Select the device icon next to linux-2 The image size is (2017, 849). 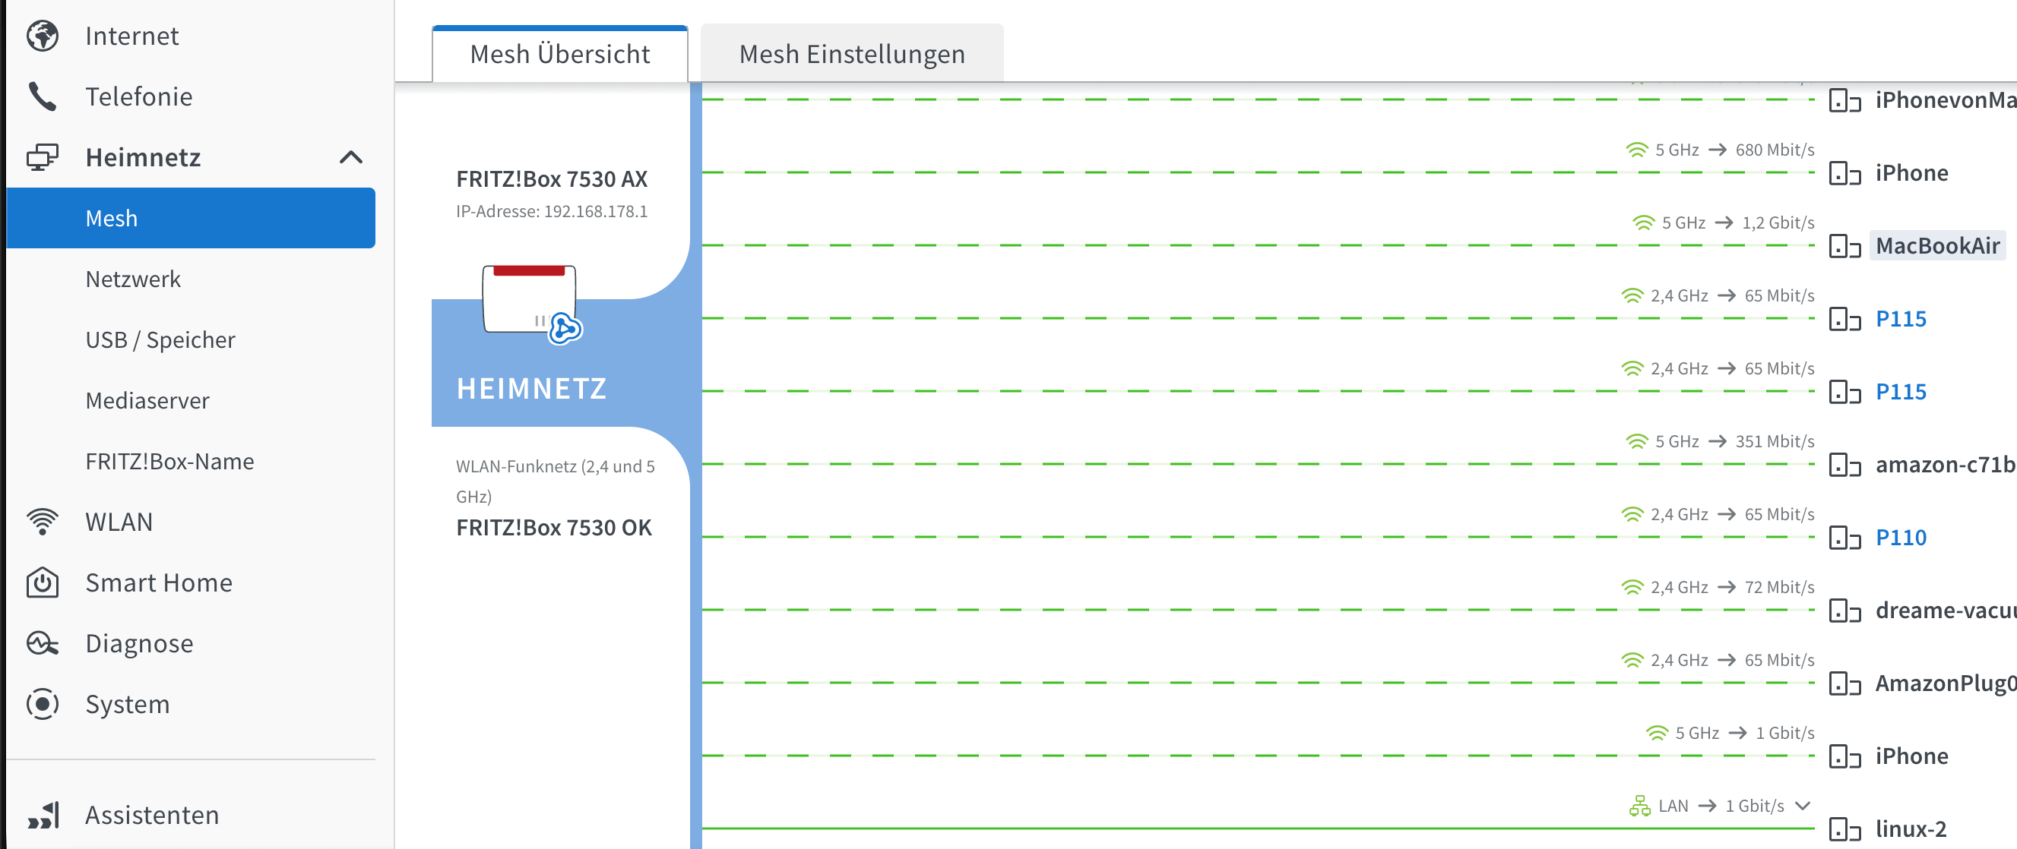[1844, 829]
